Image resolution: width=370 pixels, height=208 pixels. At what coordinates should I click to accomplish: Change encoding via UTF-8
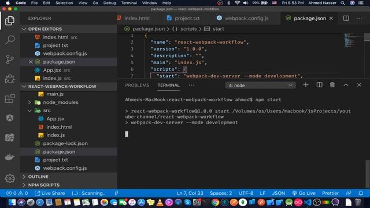click(x=246, y=193)
